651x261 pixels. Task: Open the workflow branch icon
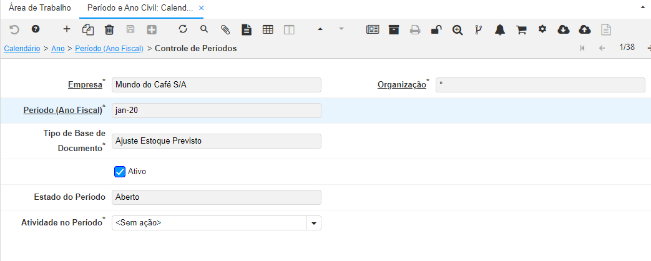[479, 29]
